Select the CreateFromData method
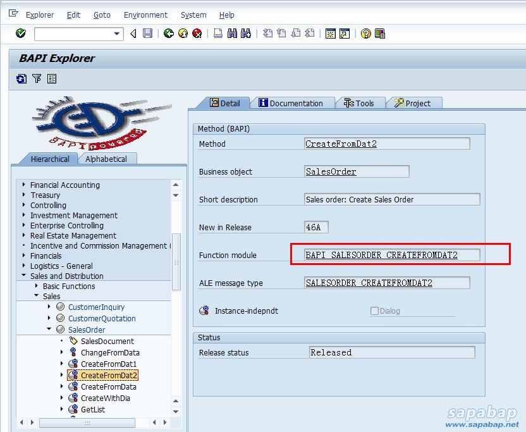This screenshot has height=432, width=526. click(x=109, y=387)
